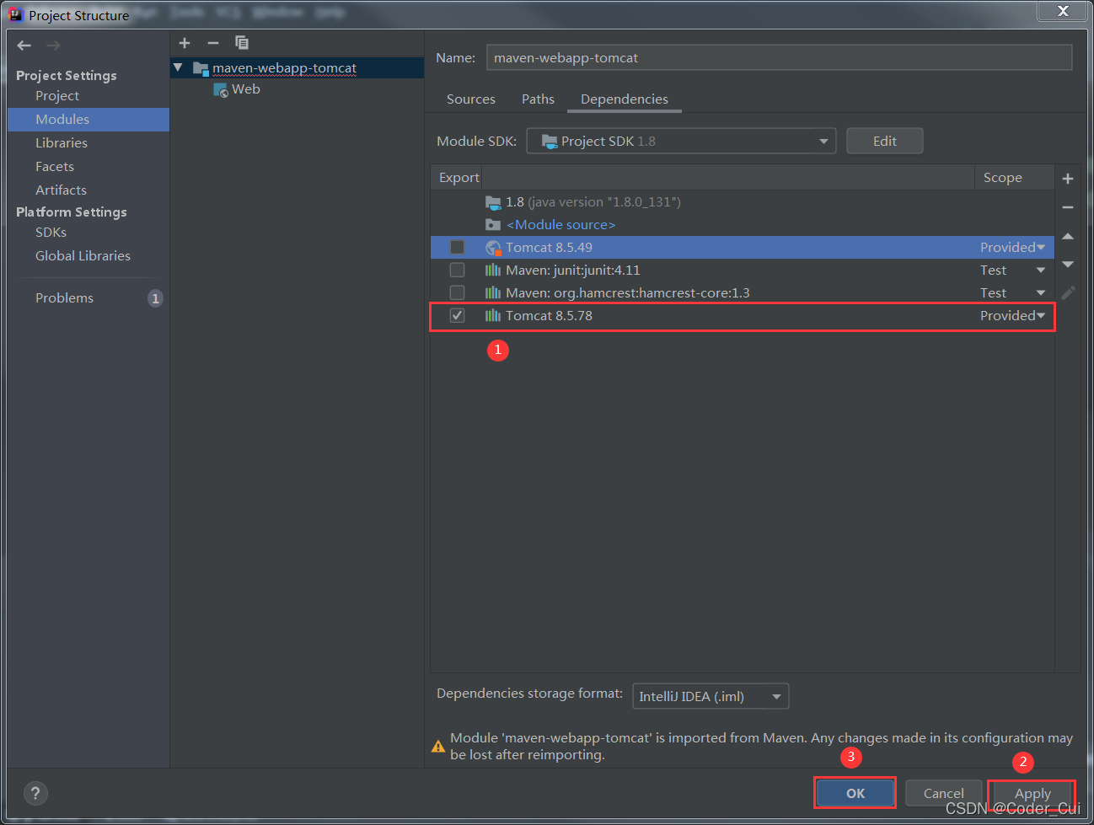
Task: Uncheck export for Tomcat 8.5.78
Action: tap(457, 315)
